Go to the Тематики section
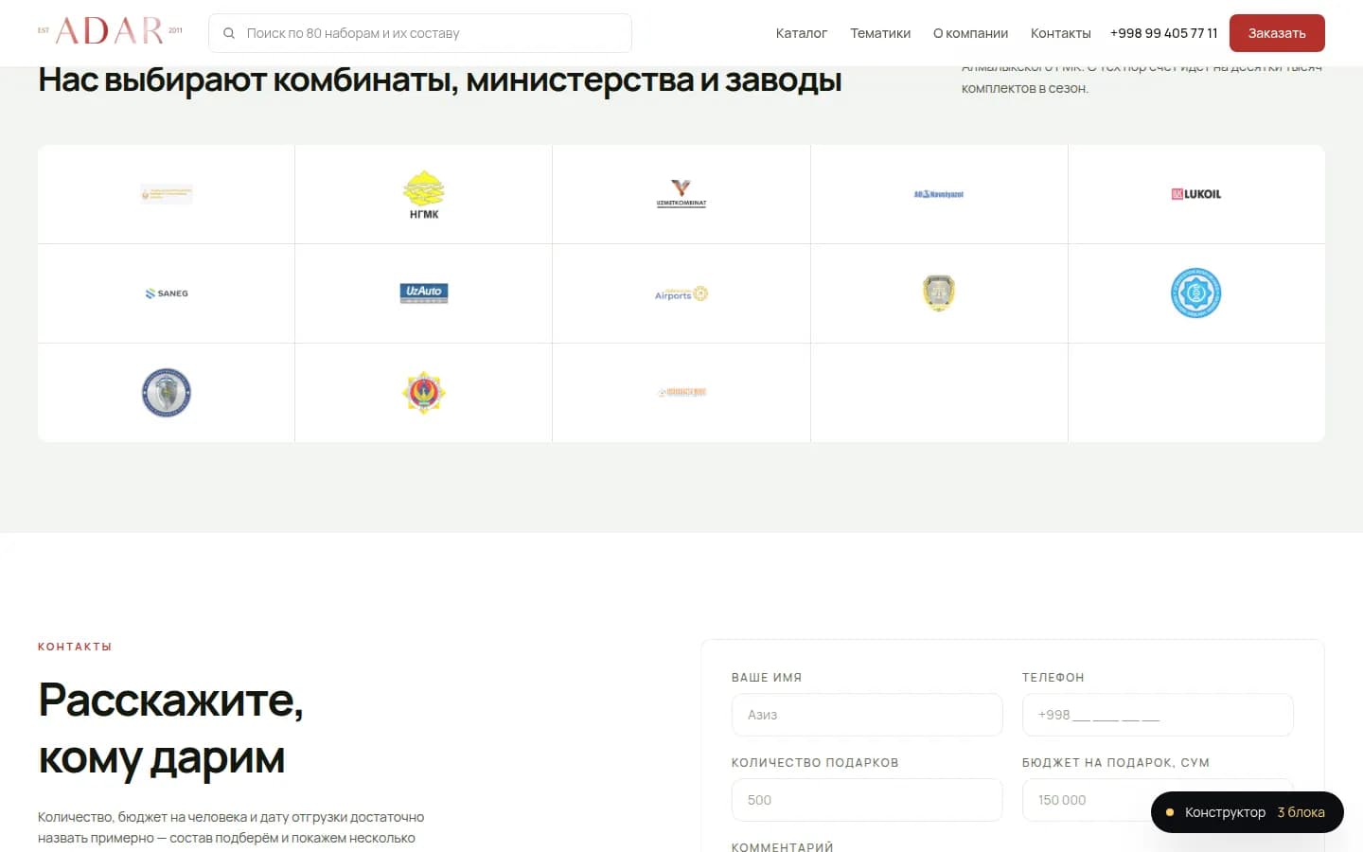The height and width of the screenshot is (852, 1363). (880, 33)
